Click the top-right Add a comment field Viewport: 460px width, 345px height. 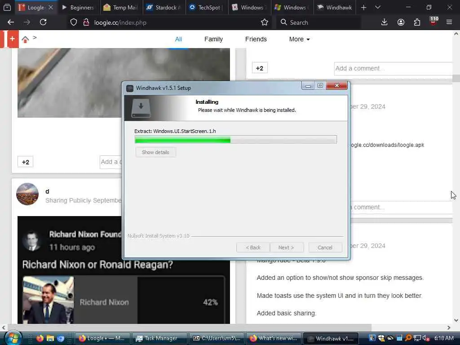(x=393, y=69)
